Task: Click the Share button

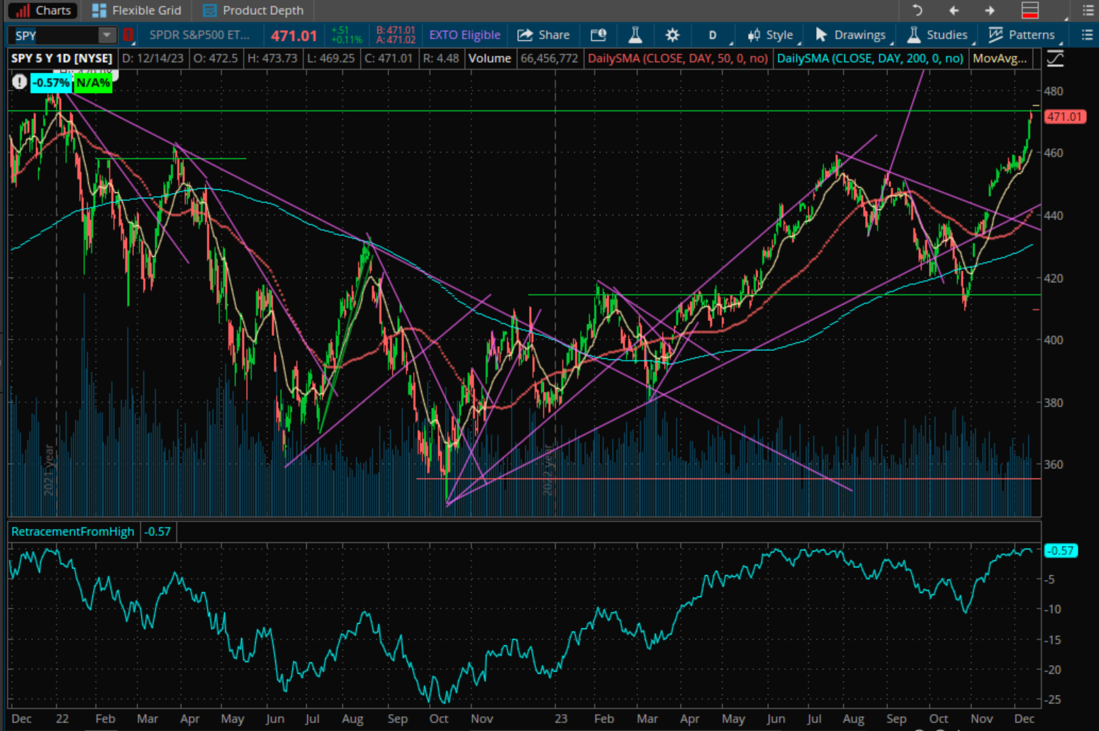Action: pyautogui.click(x=544, y=35)
